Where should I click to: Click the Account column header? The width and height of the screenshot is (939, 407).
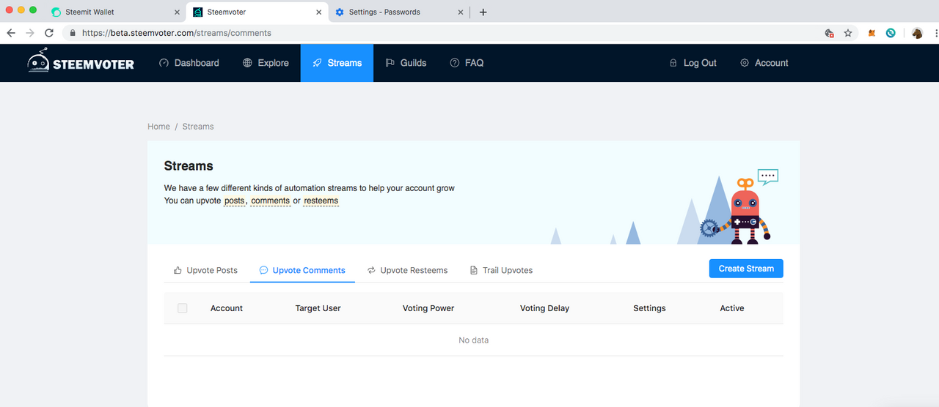pyautogui.click(x=227, y=308)
